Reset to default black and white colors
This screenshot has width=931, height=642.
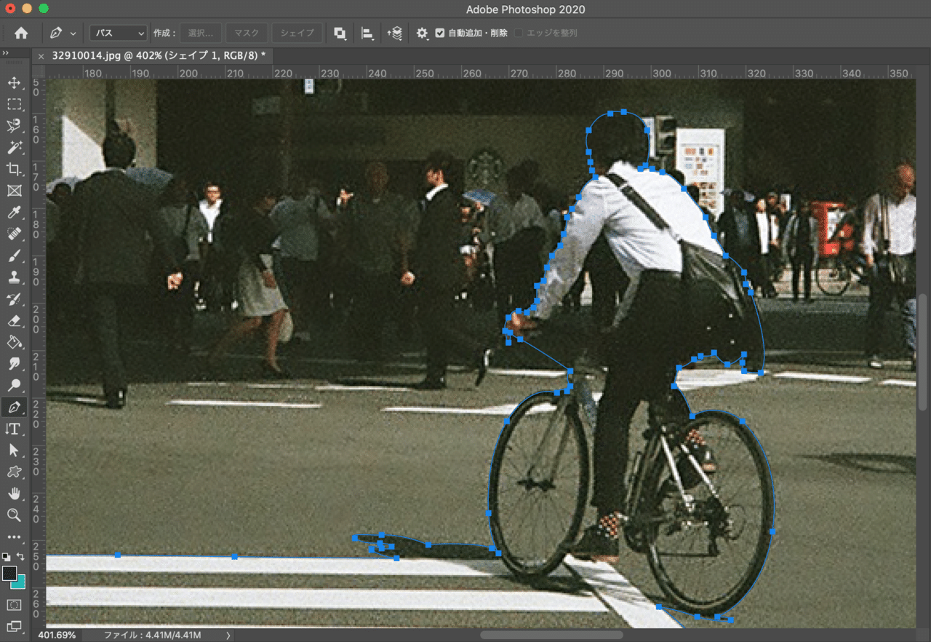pyautogui.click(x=7, y=557)
